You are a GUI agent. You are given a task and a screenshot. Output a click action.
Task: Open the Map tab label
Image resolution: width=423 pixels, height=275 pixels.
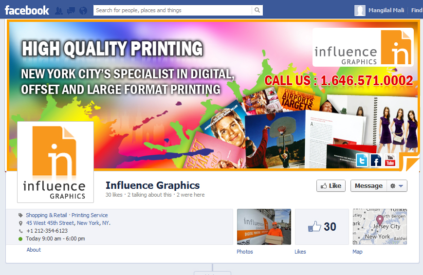click(x=357, y=252)
